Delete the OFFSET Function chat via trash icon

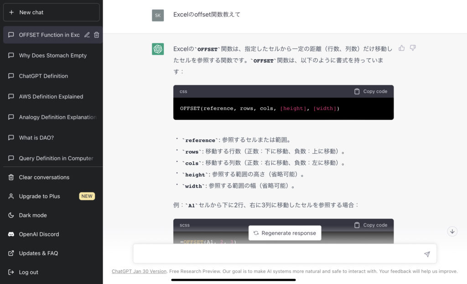pyautogui.click(x=96, y=35)
